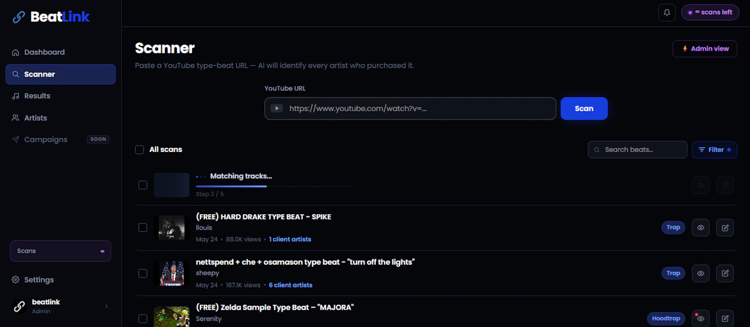750x327 pixels.
Task: Open the HARD DRAKE TYPE BEAT thumbnail
Action: [172, 228]
